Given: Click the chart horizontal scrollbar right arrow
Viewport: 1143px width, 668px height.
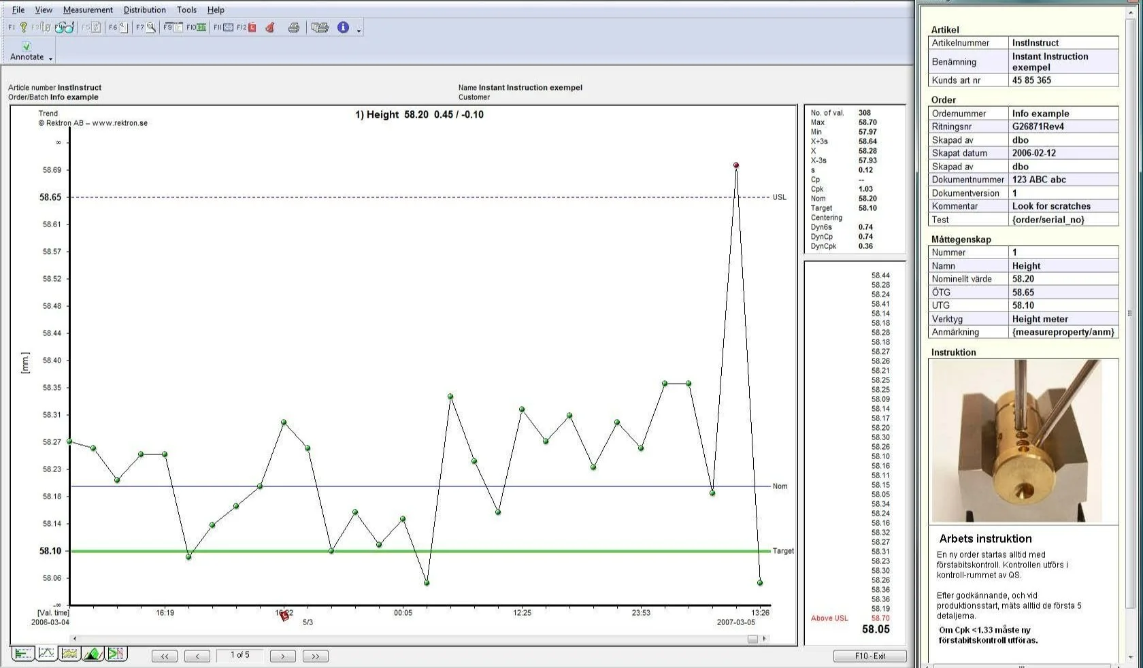Looking at the screenshot, I should tap(764, 639).
